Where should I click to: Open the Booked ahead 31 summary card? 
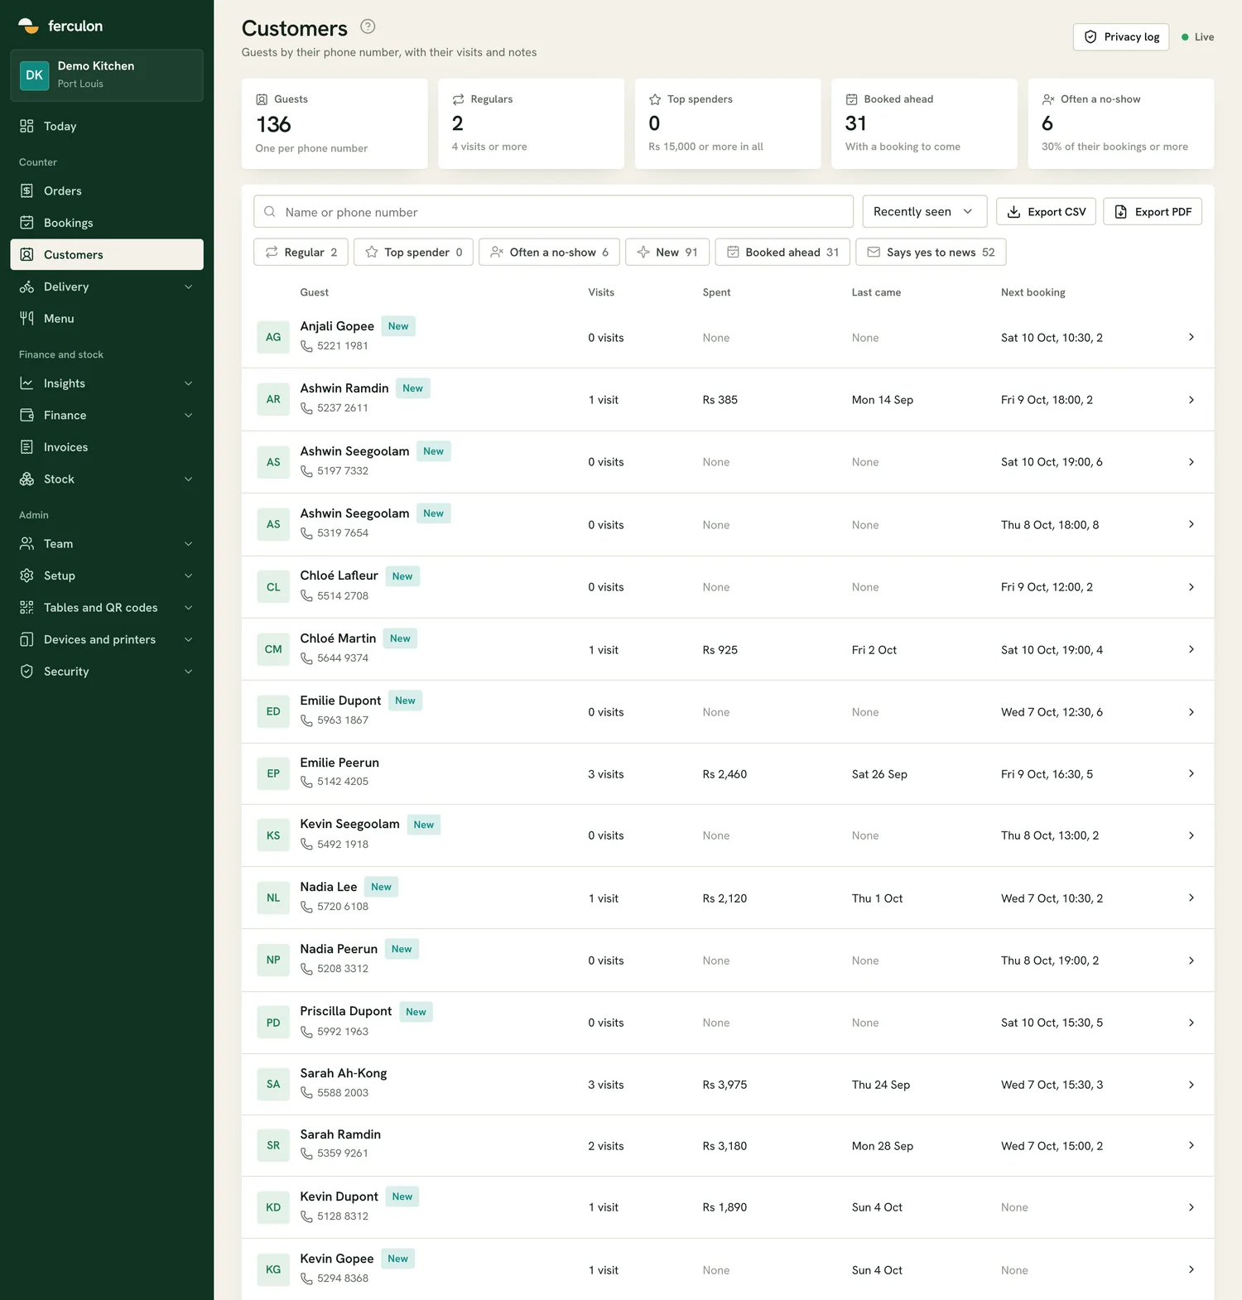pyautogui.click(x=924, y=123)
